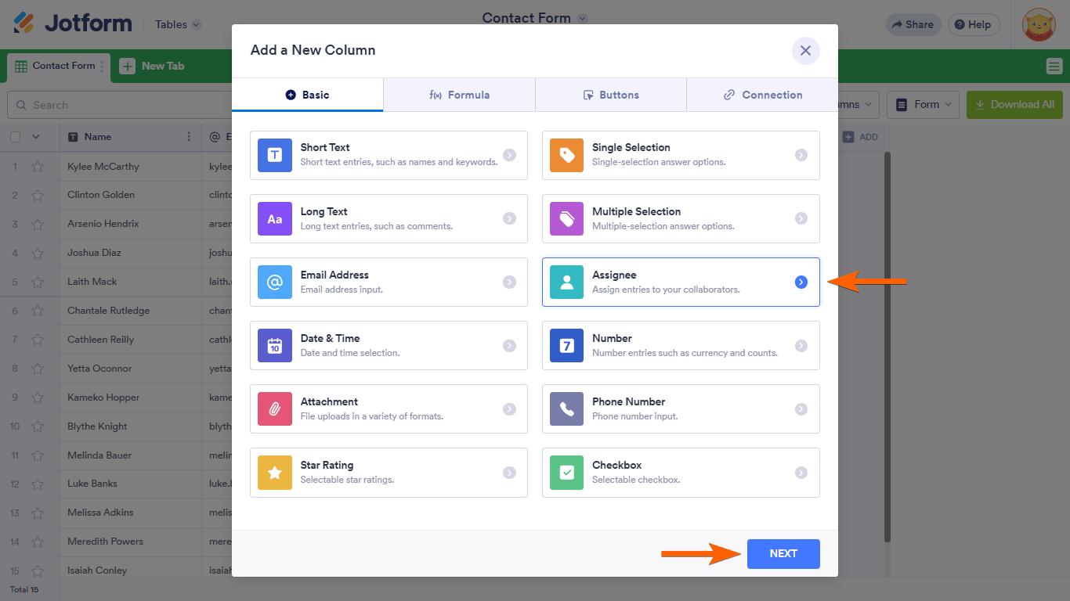Switch to the Connection tab
Viewport: 1070px width, 601px height.
762,95
